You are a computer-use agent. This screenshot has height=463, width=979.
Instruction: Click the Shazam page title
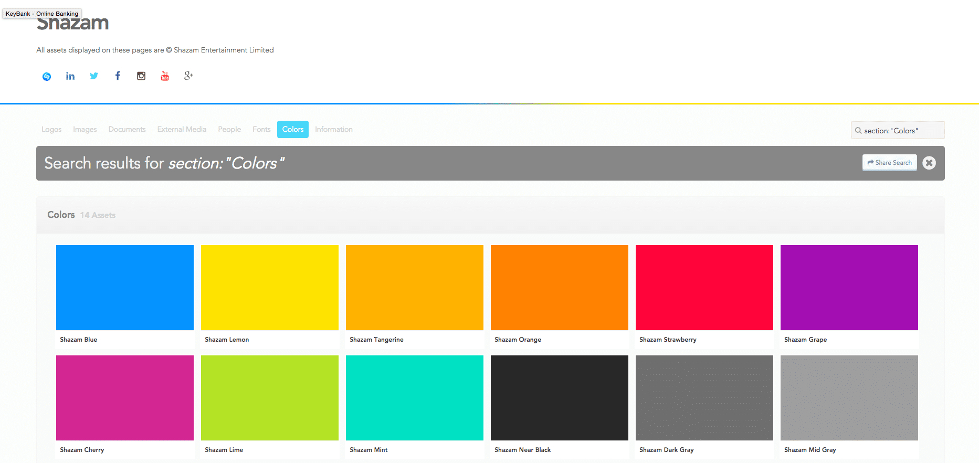(x=72, y=23)
